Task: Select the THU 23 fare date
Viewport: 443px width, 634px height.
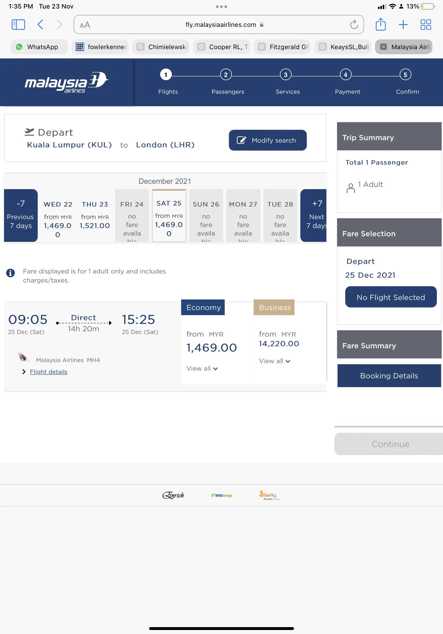Action: click(x=95, y=215)
